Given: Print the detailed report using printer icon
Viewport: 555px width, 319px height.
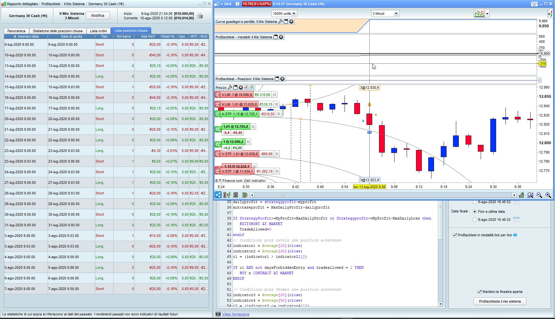Looking at the screenshot, I should pyautogui.click(x=200, y=16).
